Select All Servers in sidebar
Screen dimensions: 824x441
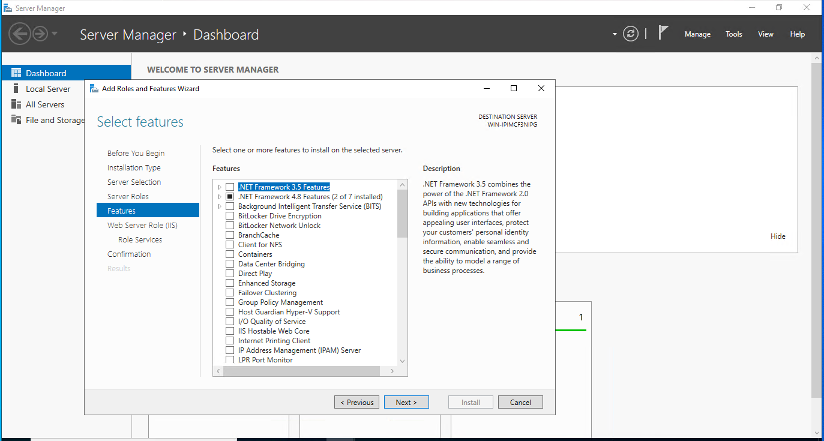click(45, 104)
